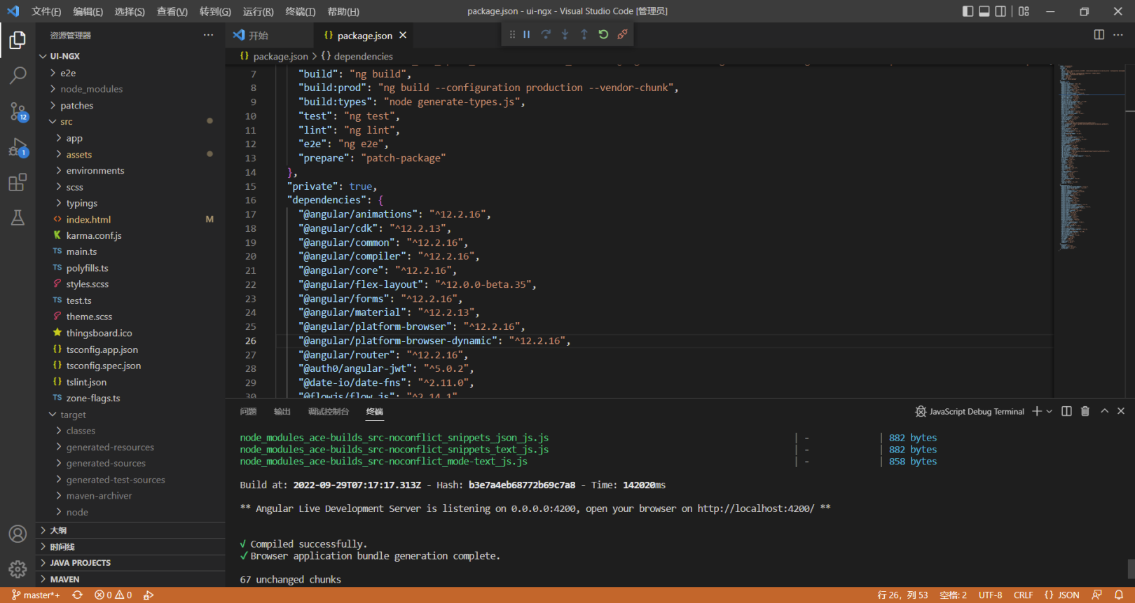The height and width of the screenshot is (603, 1135).
Task: Customize layout button in title bar
Action: (1024, 11)
